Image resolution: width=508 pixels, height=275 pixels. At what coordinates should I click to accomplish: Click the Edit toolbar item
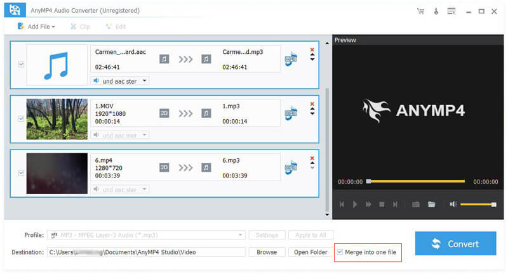pos(115,27)
